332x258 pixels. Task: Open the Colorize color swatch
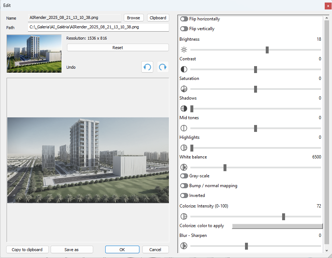[277, 226]
